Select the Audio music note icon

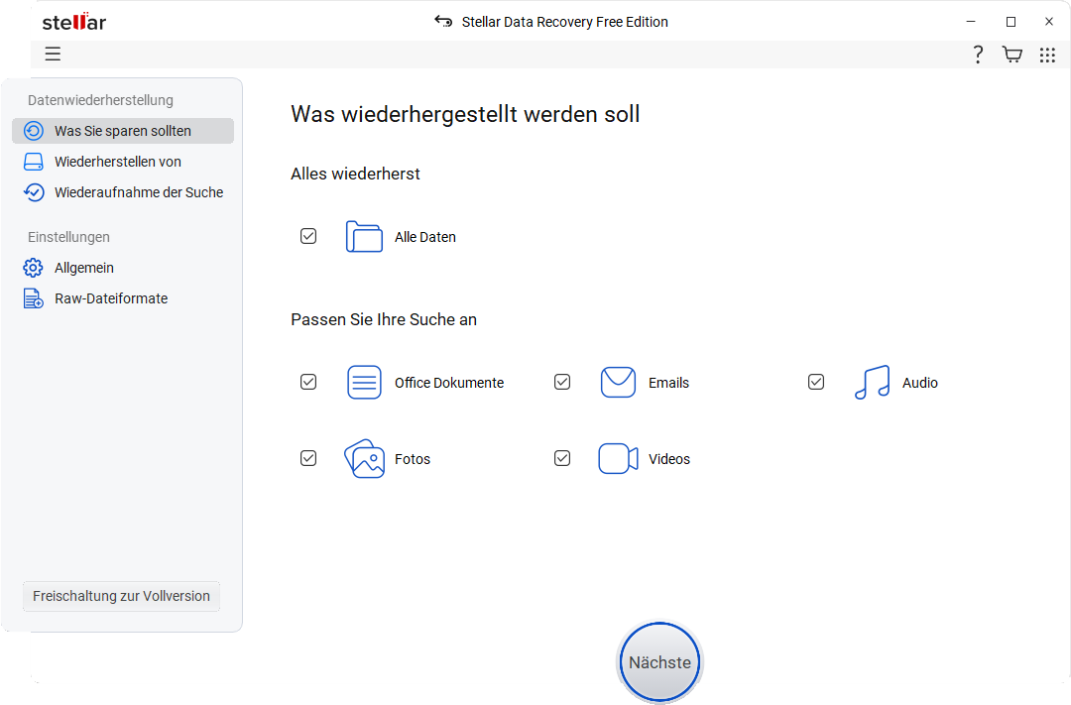pos(872,382)
